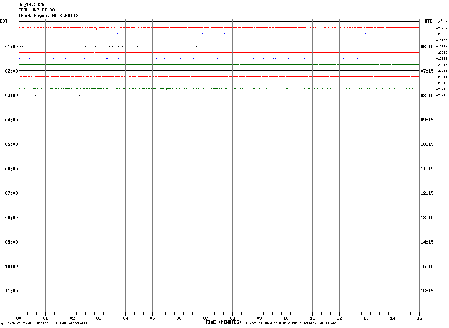The width and height of the screenshot is (449, 328).
Task: Click the TIME (MINUTES) axis title
Action: [x=223, y=322]
